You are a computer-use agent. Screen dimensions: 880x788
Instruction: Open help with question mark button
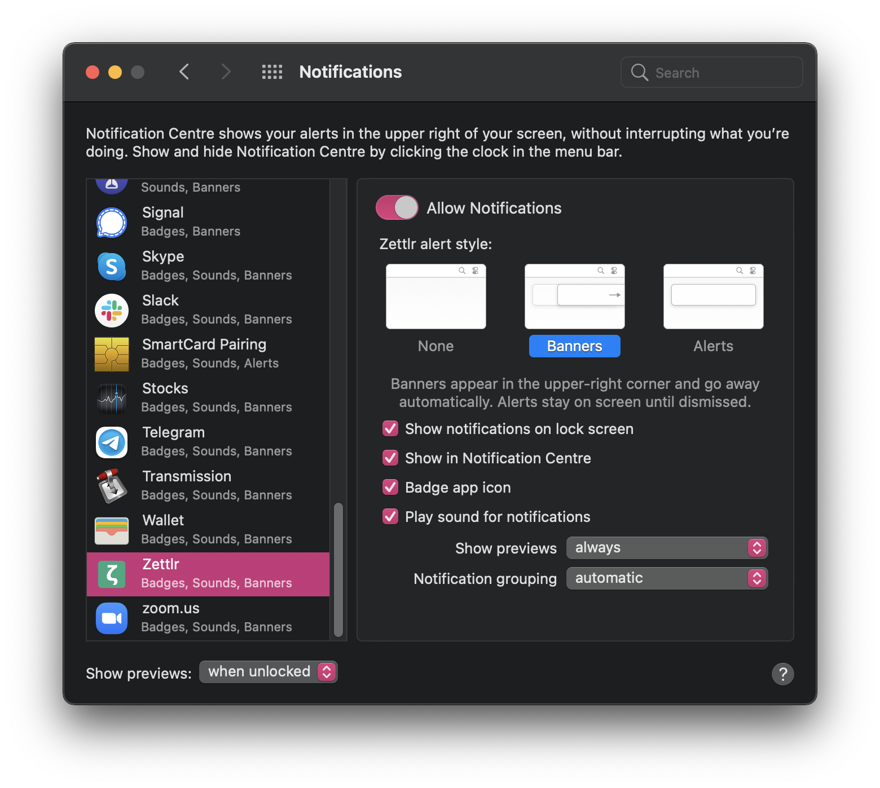(782, 674)
